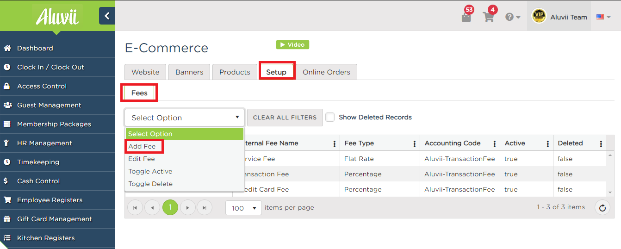Select the Fees sub-tab
The width and height of the screenshot is (621, 249).
click(x=139, y=93)
